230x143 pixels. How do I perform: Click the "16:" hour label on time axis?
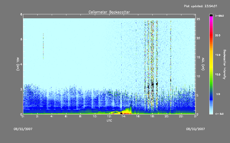point(138,116)
